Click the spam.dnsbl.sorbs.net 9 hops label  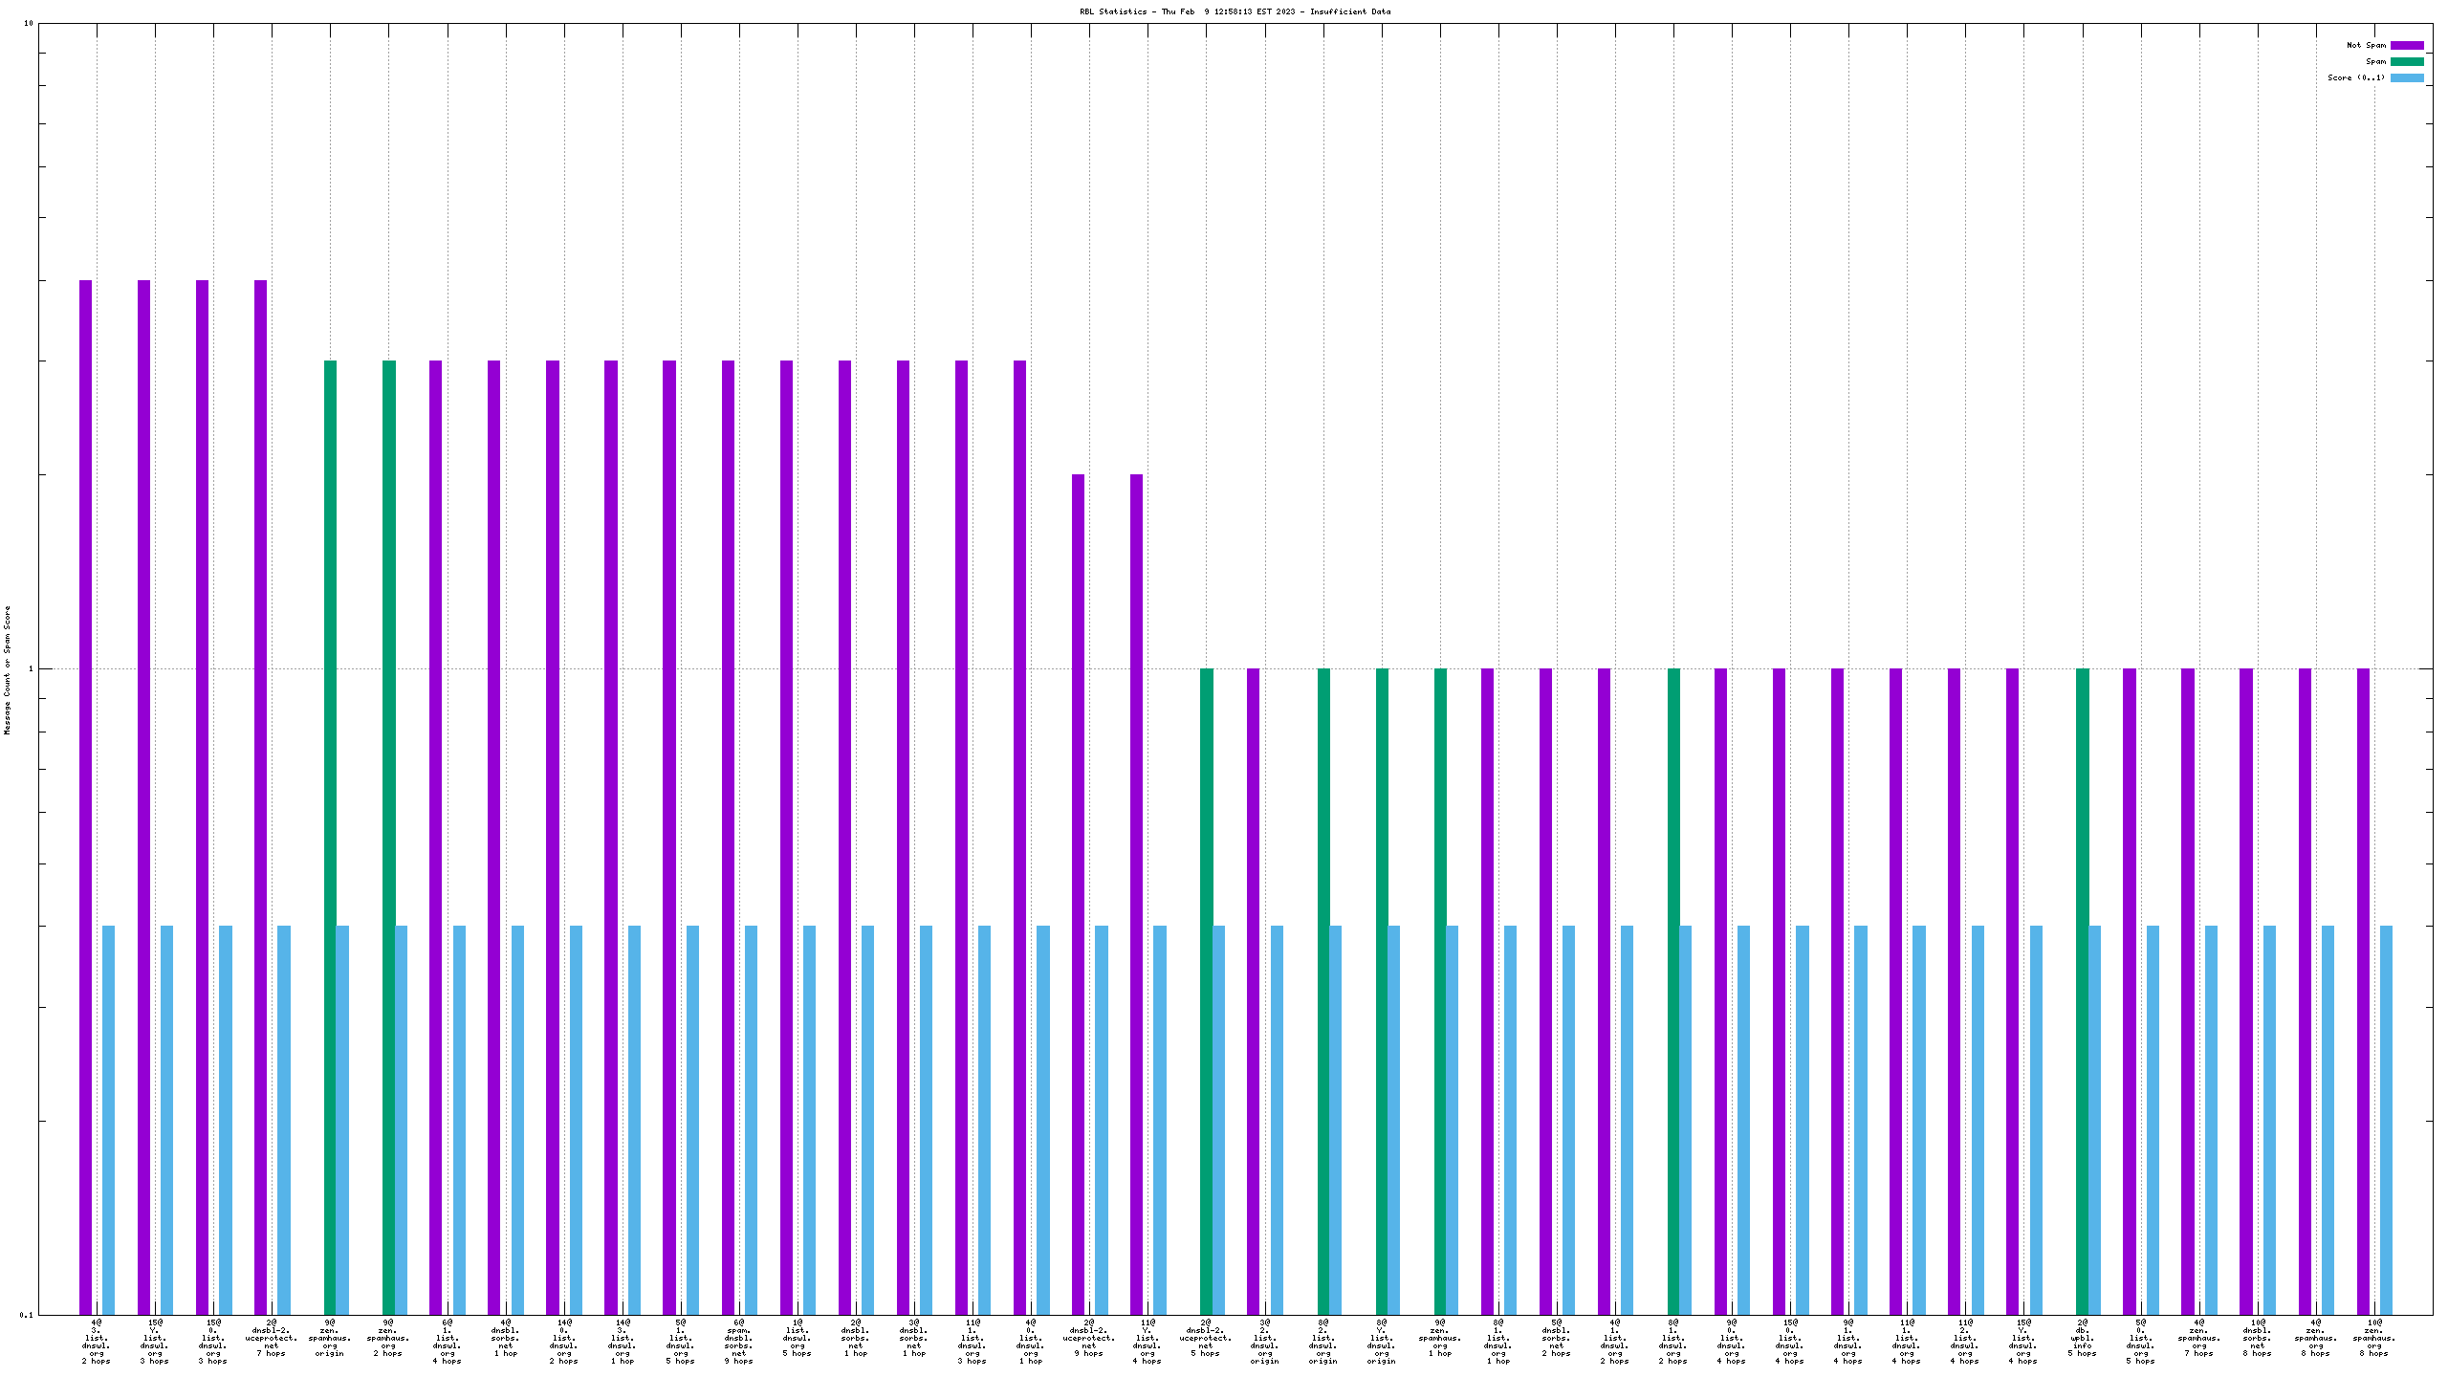738,1341
